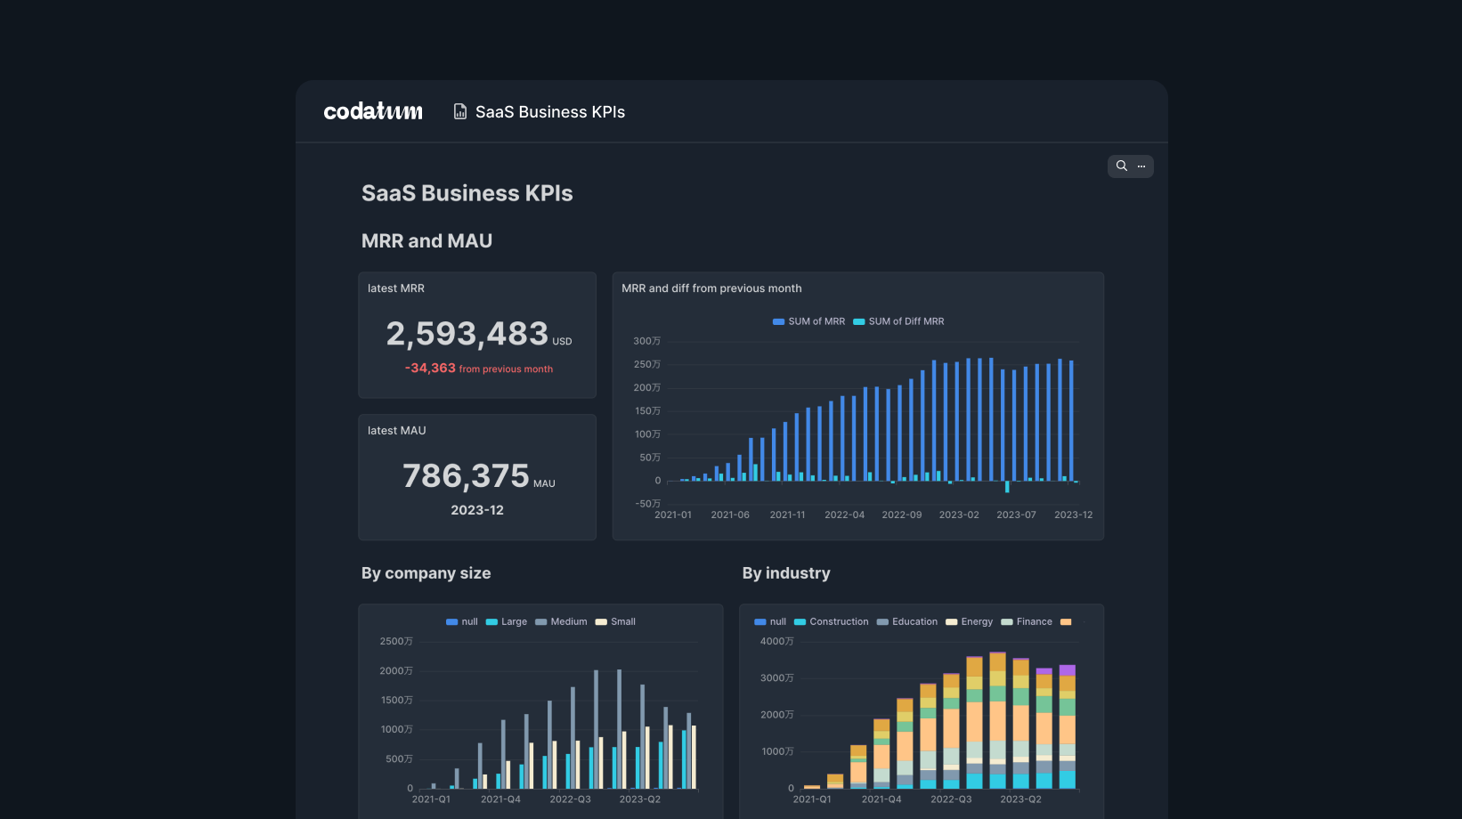Image resolution: width=1462 pixels, height=819 pixels.
Task: Click the 2022-04 label on MRR axis
Action: pyautogui.click(x=844, y=515)
